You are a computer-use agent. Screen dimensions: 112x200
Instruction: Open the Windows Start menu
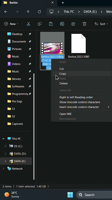tap(70, 195)
